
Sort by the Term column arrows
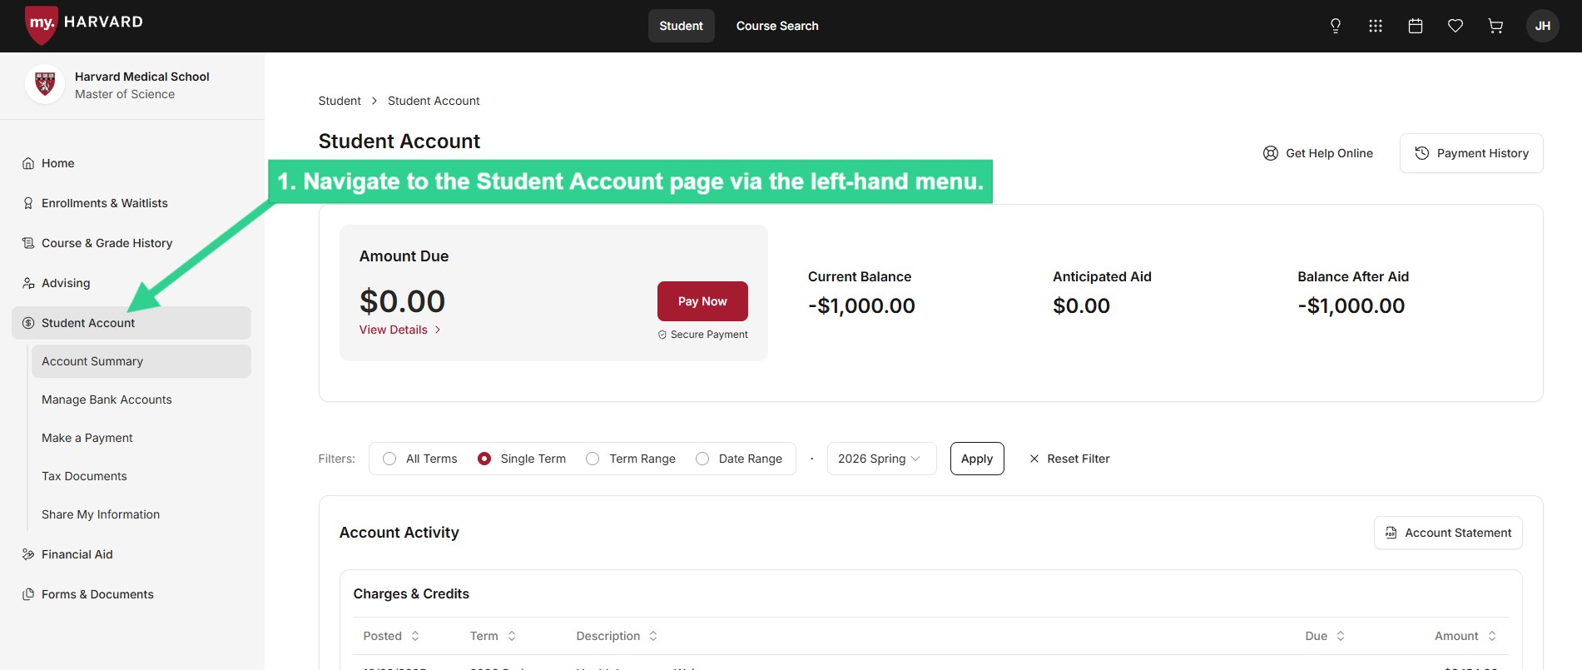[512, 636]
